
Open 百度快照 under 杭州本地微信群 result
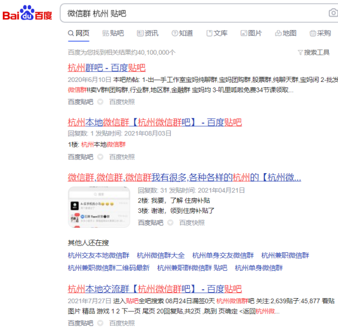pyautogui.click(x=122, y=157)
